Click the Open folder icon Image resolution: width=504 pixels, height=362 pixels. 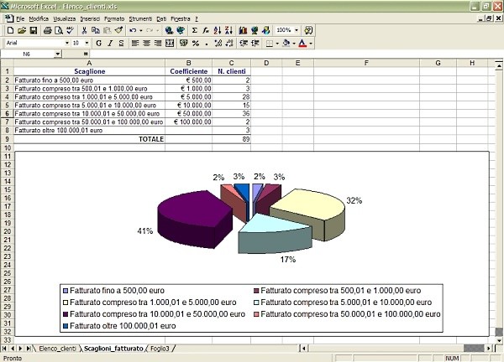click(x=21, y=30)
